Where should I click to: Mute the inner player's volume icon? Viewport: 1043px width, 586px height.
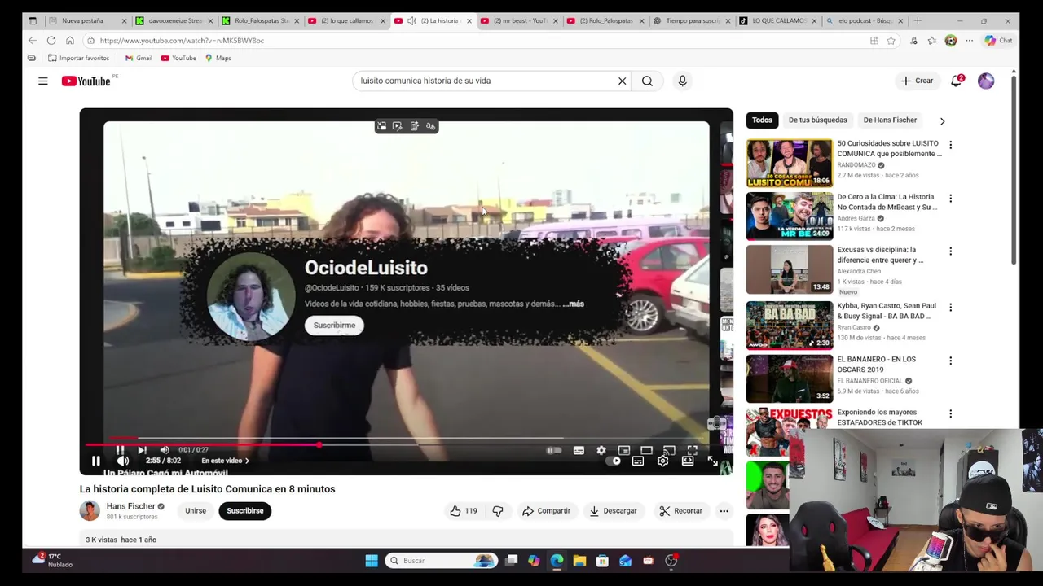coord(164,450)
